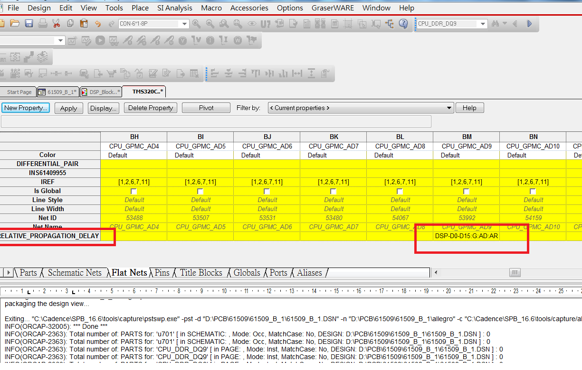
Task: Click the Cut scissors icon
Action: pyautogui.click(x=56, y=24)
